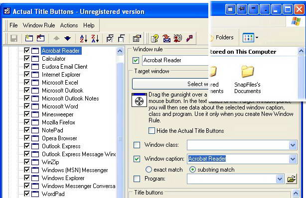Open the Window Rule menu

(x=39, y=25)
